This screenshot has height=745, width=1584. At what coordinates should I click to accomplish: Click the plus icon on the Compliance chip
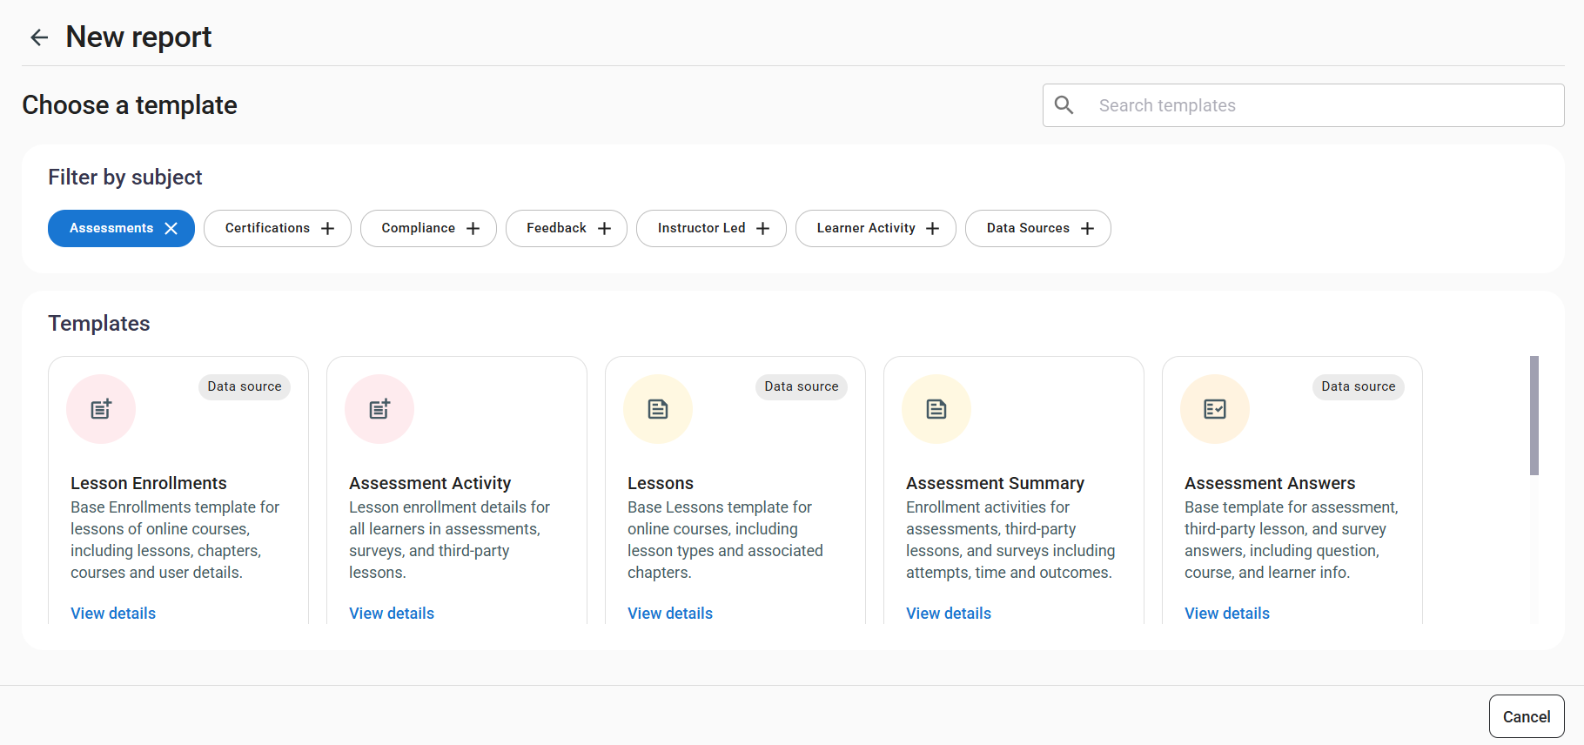pos(473,228)
